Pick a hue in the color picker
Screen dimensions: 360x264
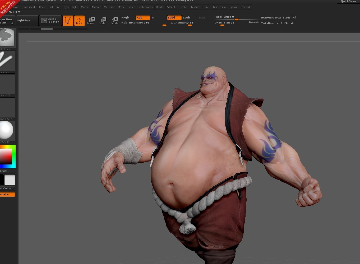pos(8,157)
